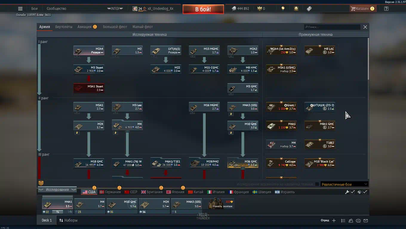Viewport: 406px width, 229px height.
Task: Click the Golden Eagles currency icon
Action: pos(260,9)
